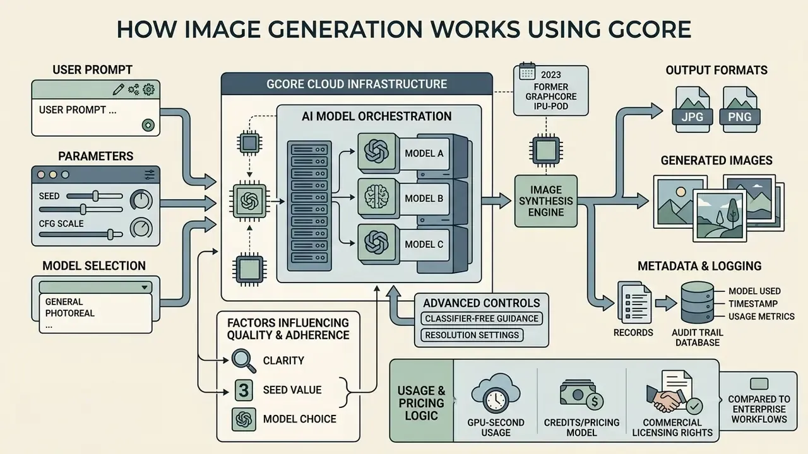This screenshot has height=454, width=808.
Task: Click the gear icon in User Prompt header
Action: click(x=149, y=89)
